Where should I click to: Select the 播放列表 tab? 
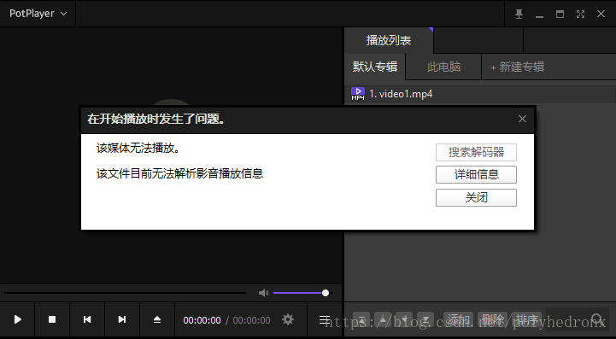pyautogui.click(x=389, y=40)
